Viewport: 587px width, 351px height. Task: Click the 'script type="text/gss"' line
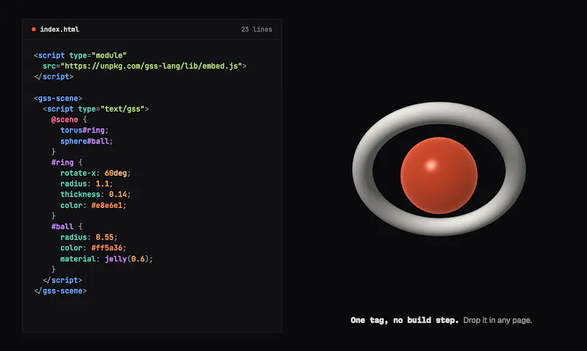(96, 109)
